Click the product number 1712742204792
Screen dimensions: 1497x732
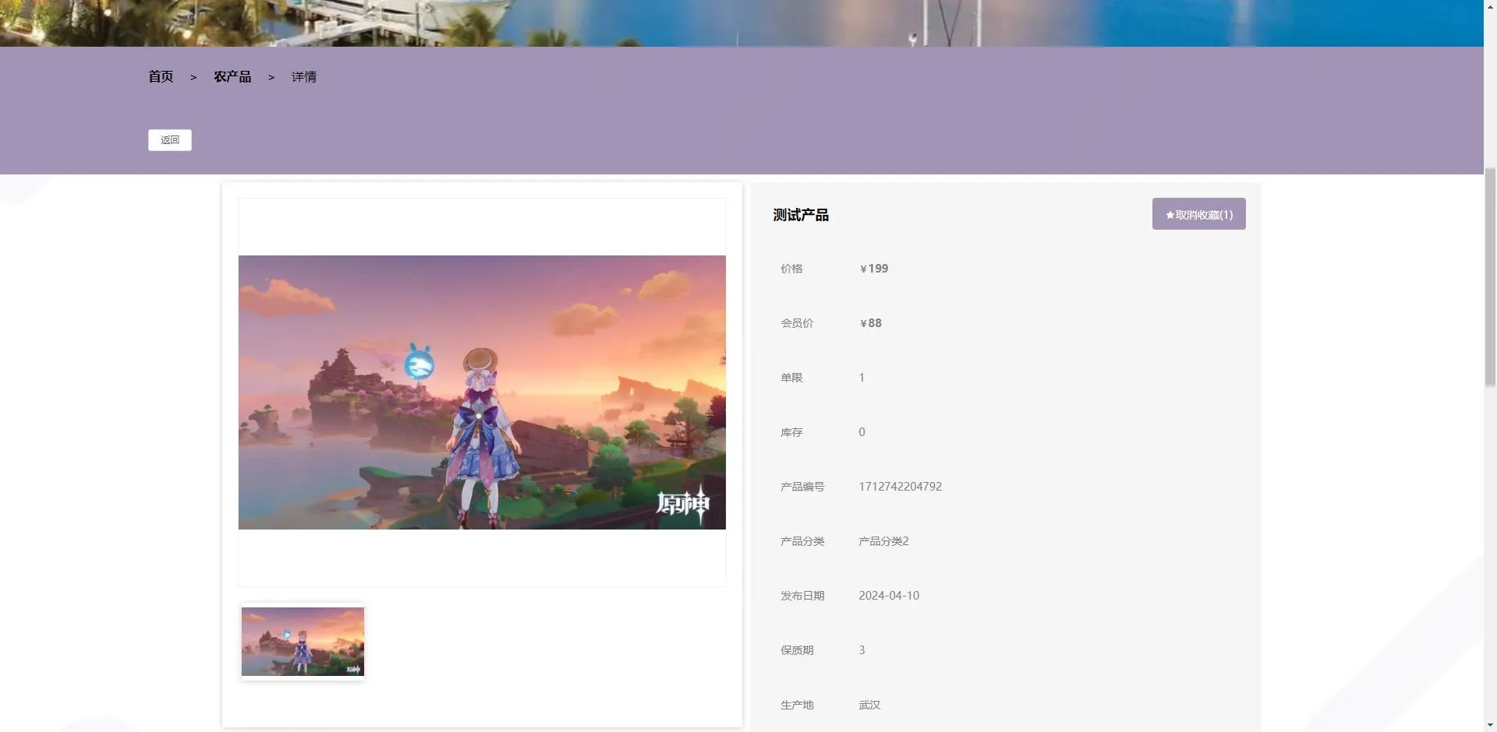900,487
